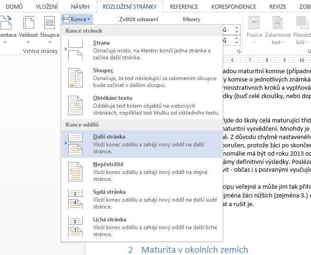
Task: Expand the orientation dropdown arrow
Action: click(x=5, y=42)
